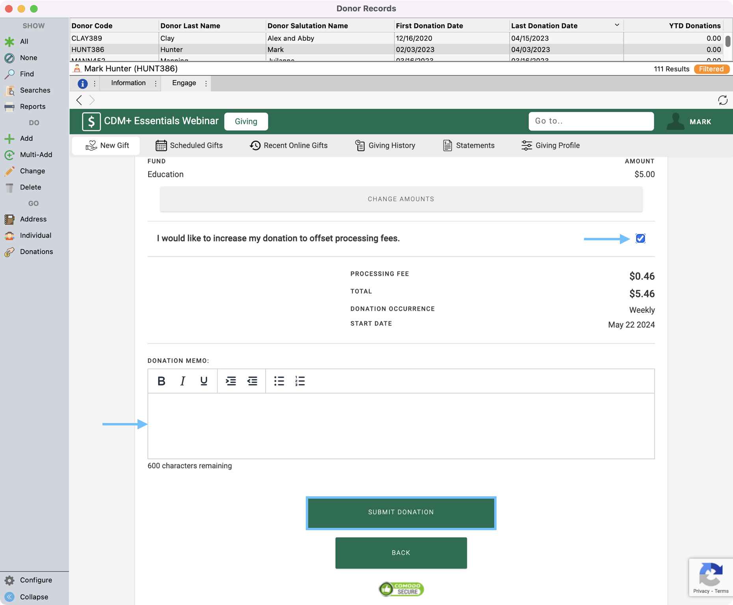Open the Giving History tab

tap(385, 145)
